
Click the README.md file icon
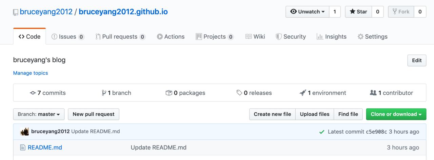coord(23,147)
